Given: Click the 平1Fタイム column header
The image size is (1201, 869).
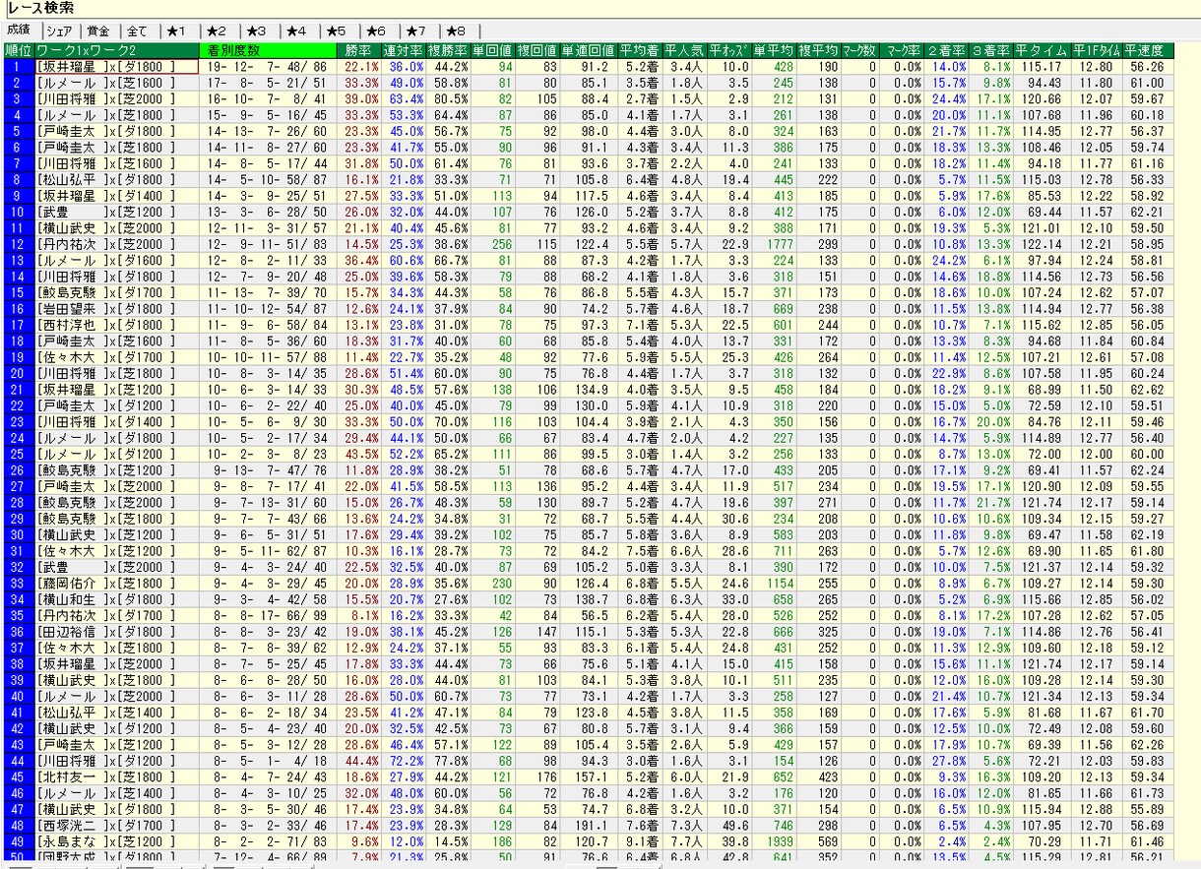Looking at the screenshot, I should tap(1095, 50).
